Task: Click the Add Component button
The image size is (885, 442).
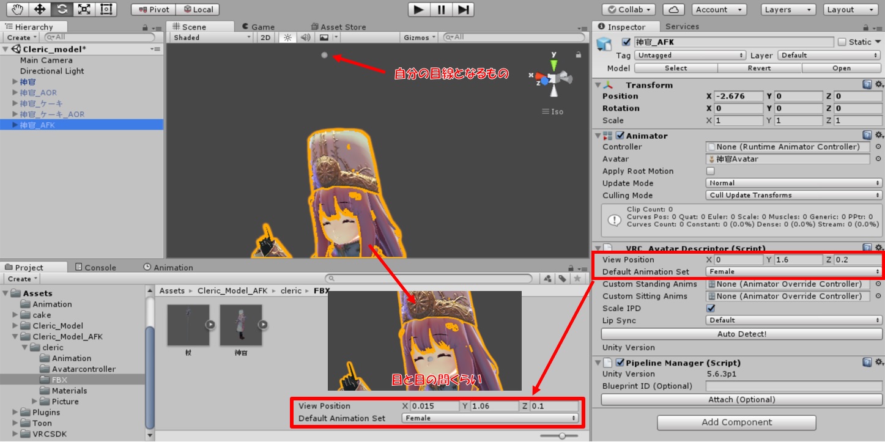Action: point(736,422)
